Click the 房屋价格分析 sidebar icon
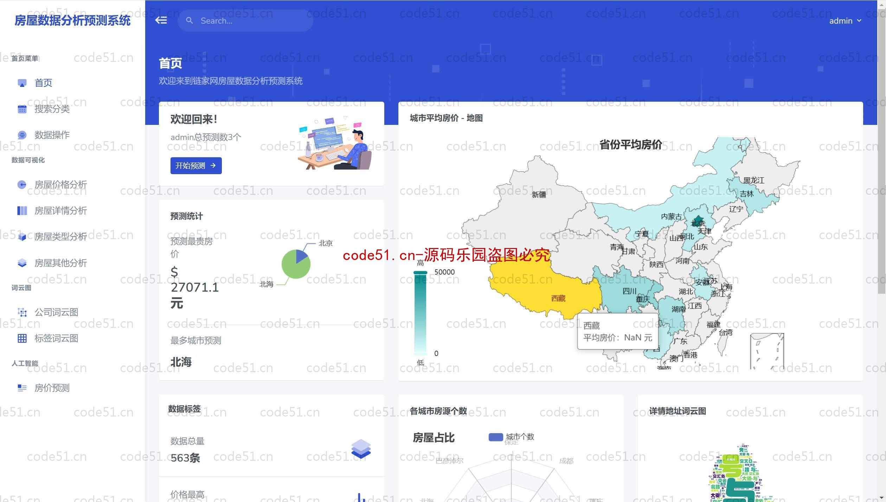Screen dimensions: 886x502 click(22, 184)
